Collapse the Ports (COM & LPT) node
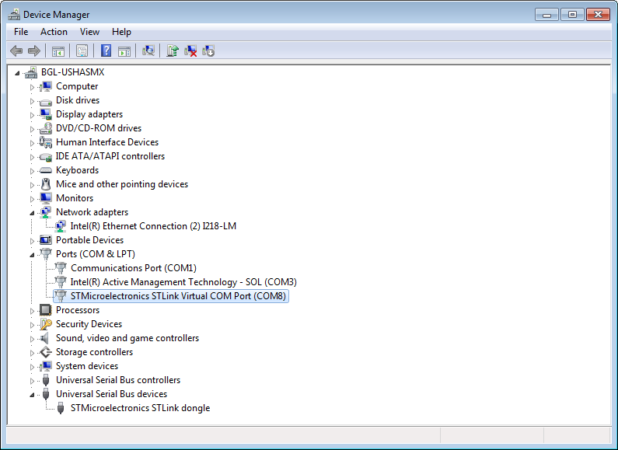 (x=32, y=255)
